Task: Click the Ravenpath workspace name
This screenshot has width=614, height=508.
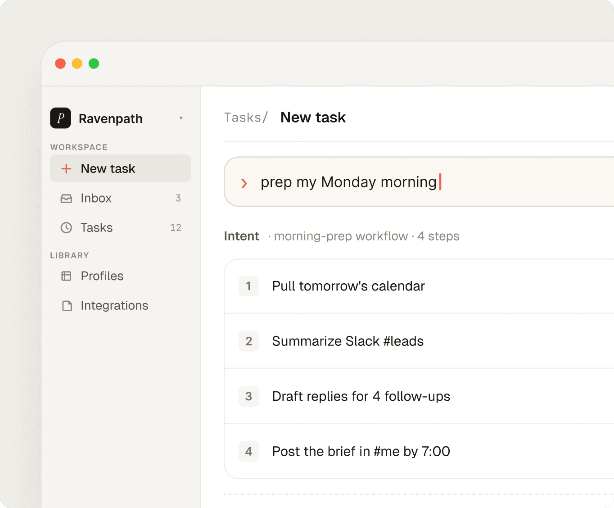Action: pos(111,118)
